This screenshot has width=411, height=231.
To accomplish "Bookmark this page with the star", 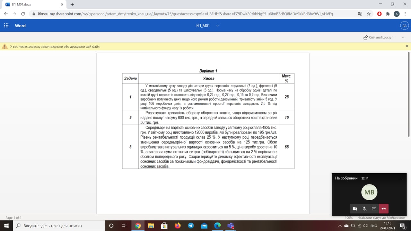I will tap(369, 14).
